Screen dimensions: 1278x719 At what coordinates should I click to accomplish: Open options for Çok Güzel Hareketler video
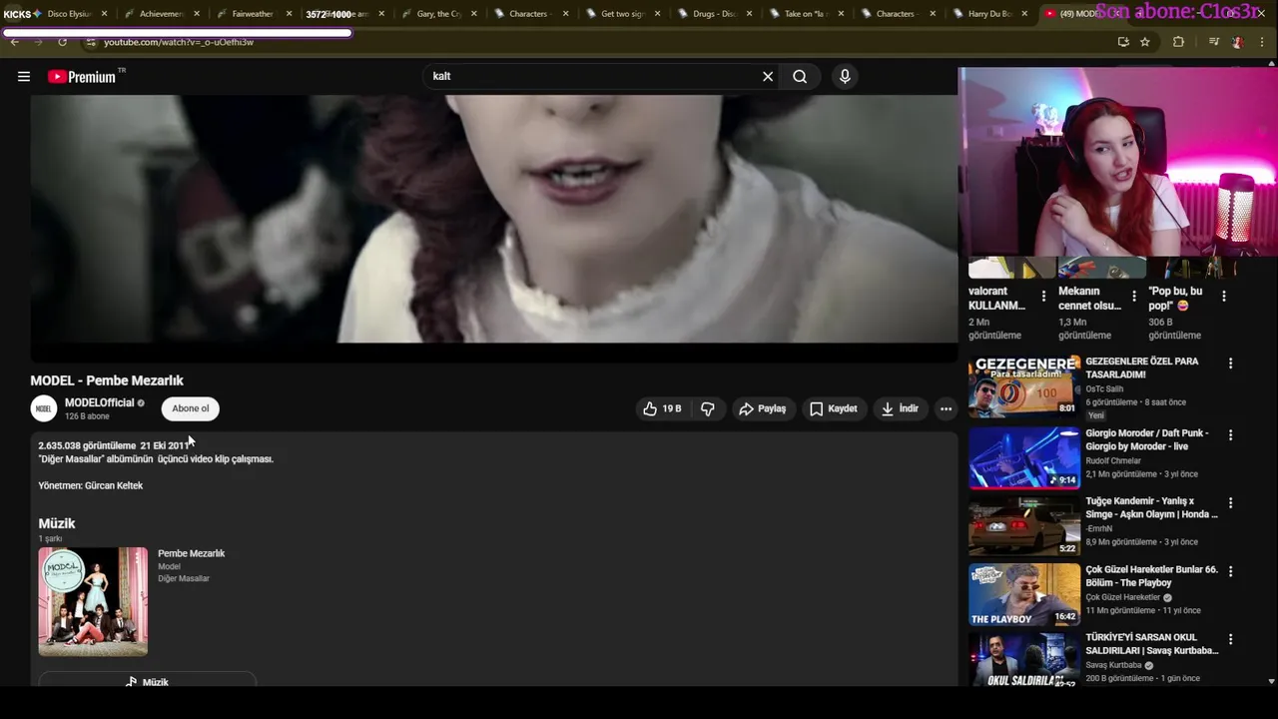point(1230,571)
